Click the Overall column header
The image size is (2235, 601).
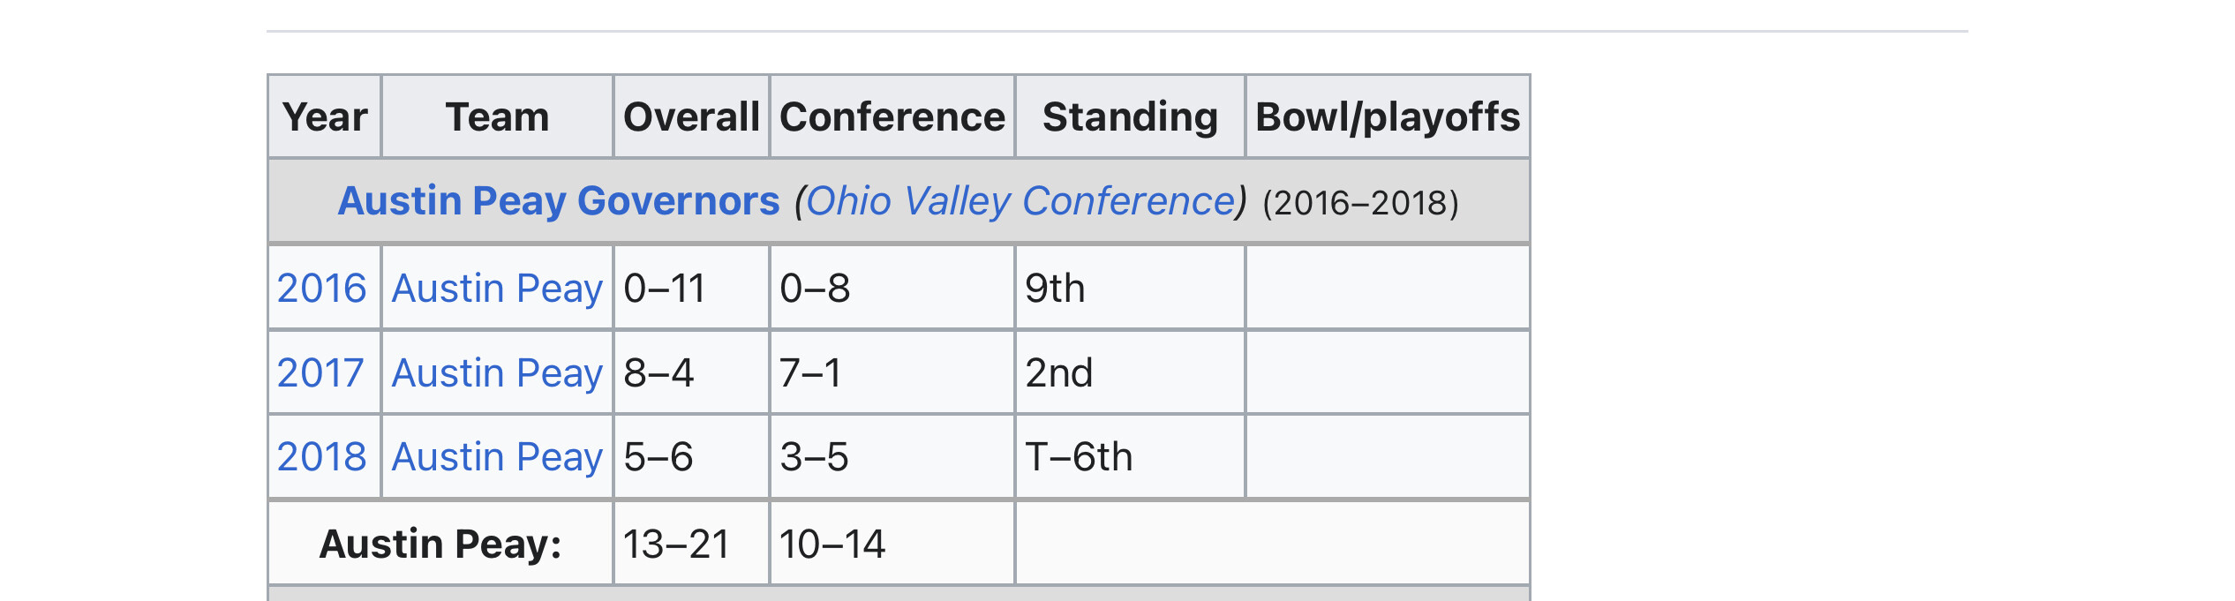(x=691, y=116)
